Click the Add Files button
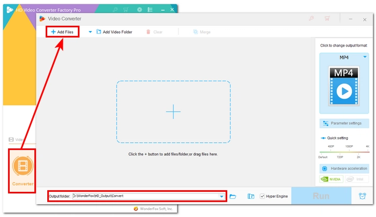The height and width of the screenshot is (217, 376). click(x=62, y=32)
